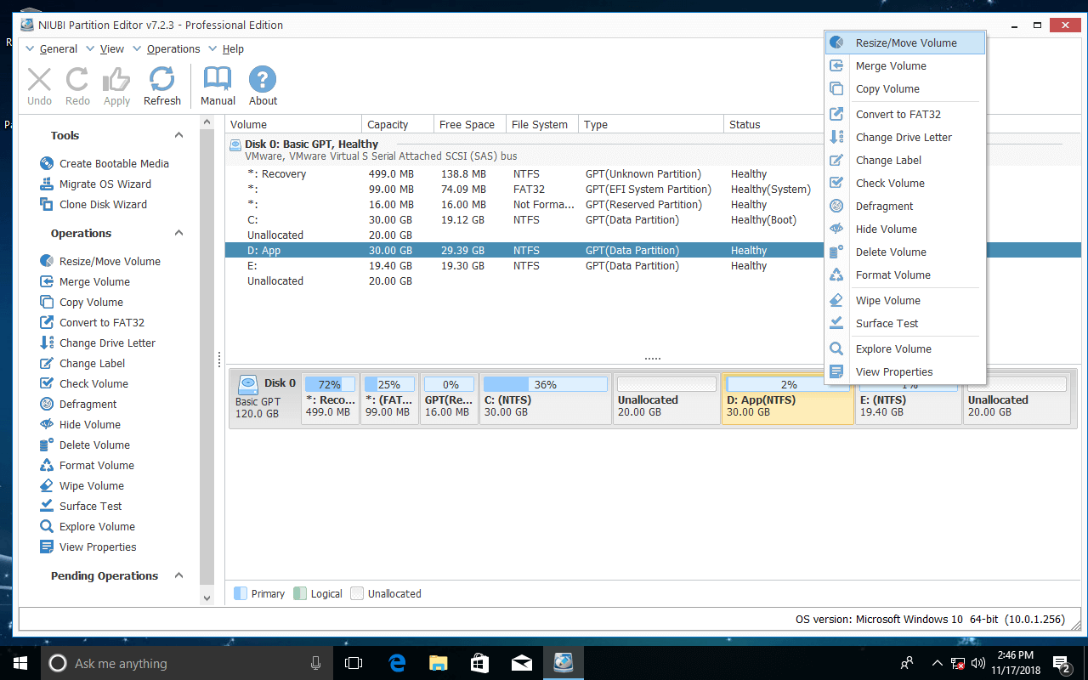
Task: Choose Surface Test in context menu
Action: pos(905,323)
